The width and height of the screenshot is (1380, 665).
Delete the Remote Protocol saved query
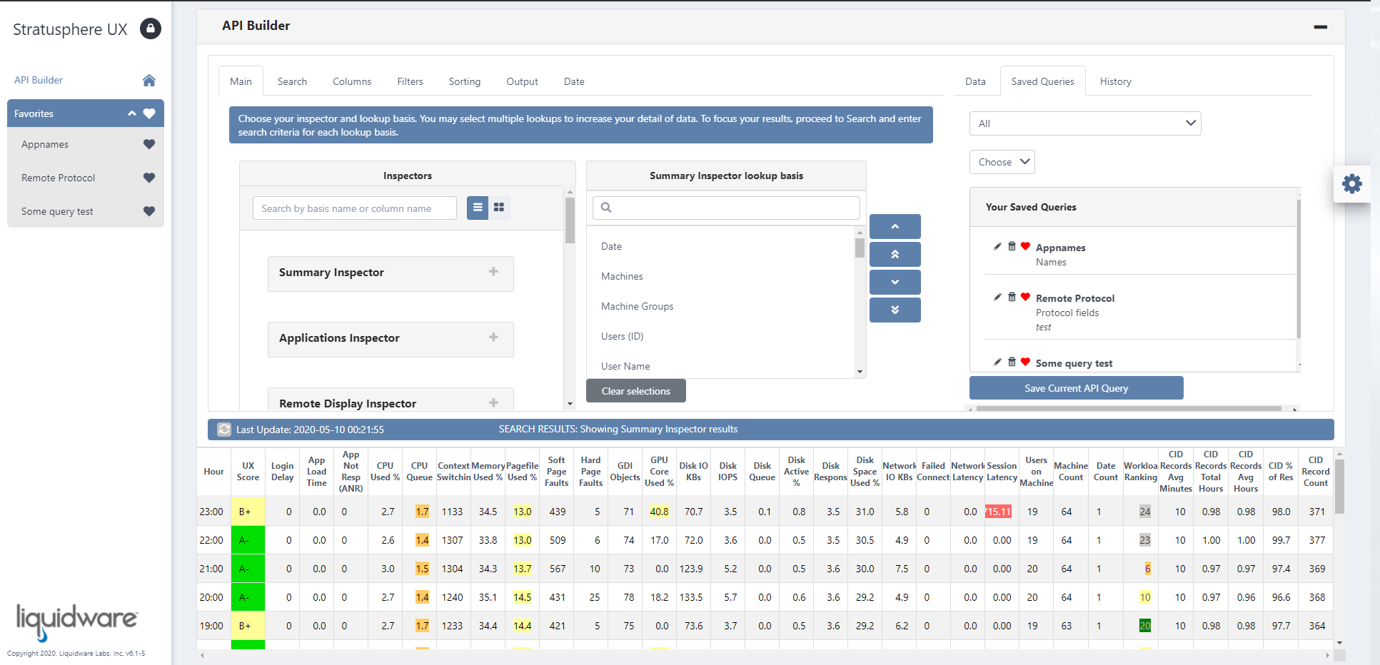tap(1012, 297)
